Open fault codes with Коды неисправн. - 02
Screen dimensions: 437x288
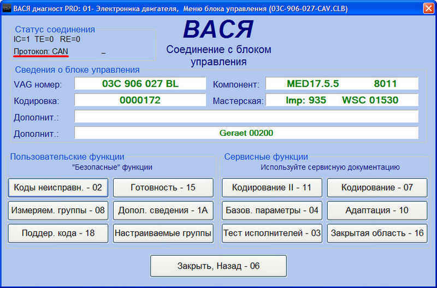[x=58, y=188]
